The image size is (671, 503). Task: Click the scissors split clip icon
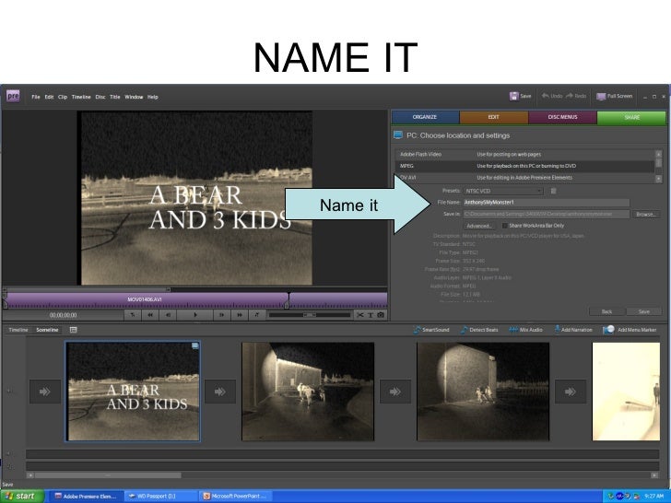[x=360, y=315]
